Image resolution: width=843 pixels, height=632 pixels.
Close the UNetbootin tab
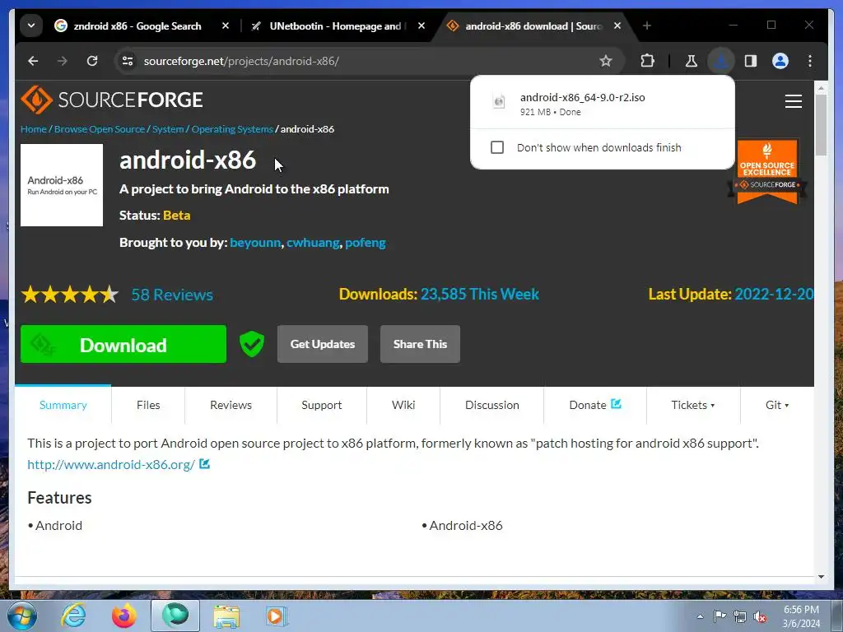(x=421, y=26)
